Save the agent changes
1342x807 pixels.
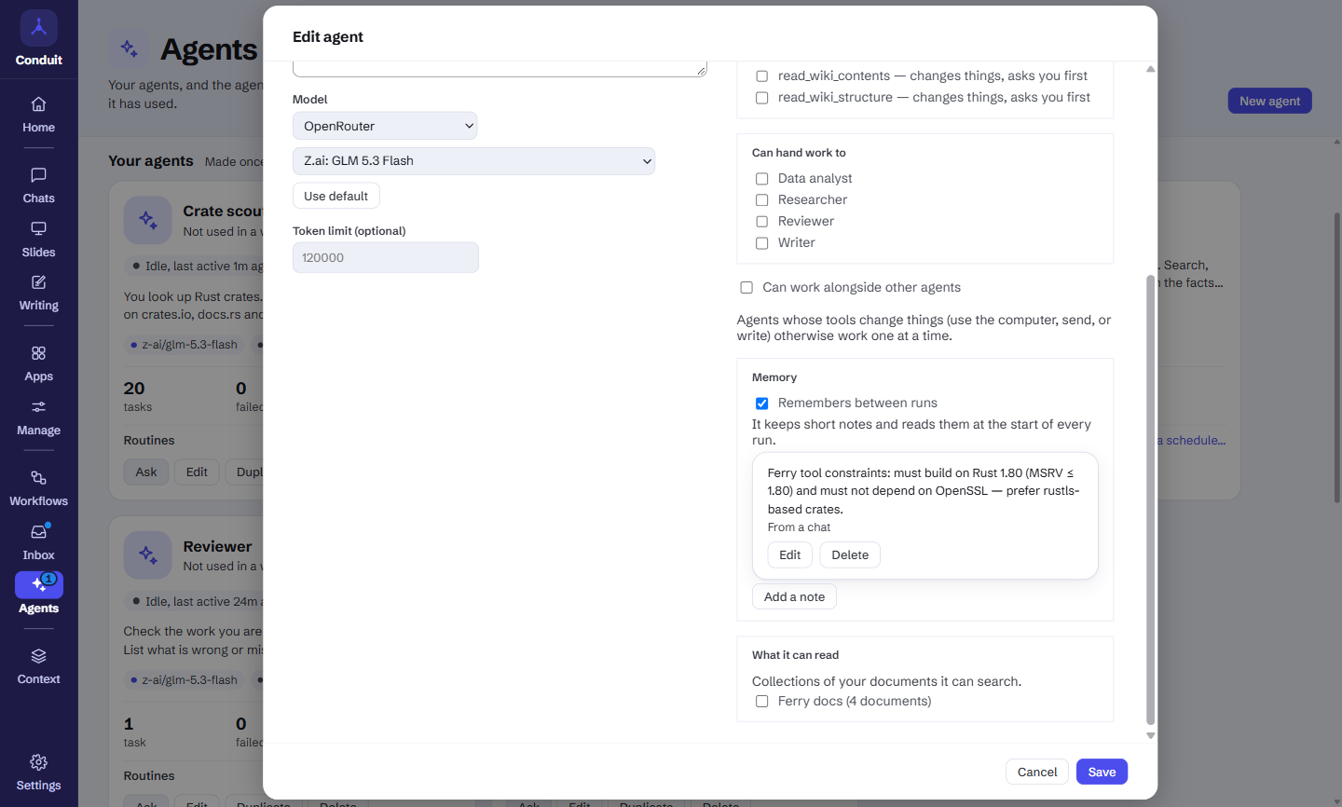pyautogui.click(x=1102, y=772)
